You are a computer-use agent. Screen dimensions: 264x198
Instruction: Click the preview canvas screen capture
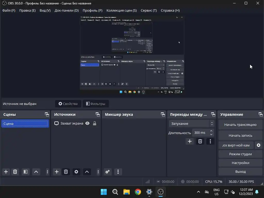[x=132, y=55]
